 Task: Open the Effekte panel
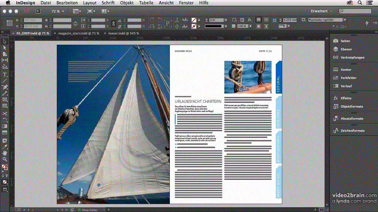click(x=346, y=98)
